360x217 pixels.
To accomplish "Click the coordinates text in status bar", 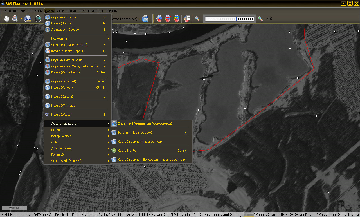I will point(43,215).
